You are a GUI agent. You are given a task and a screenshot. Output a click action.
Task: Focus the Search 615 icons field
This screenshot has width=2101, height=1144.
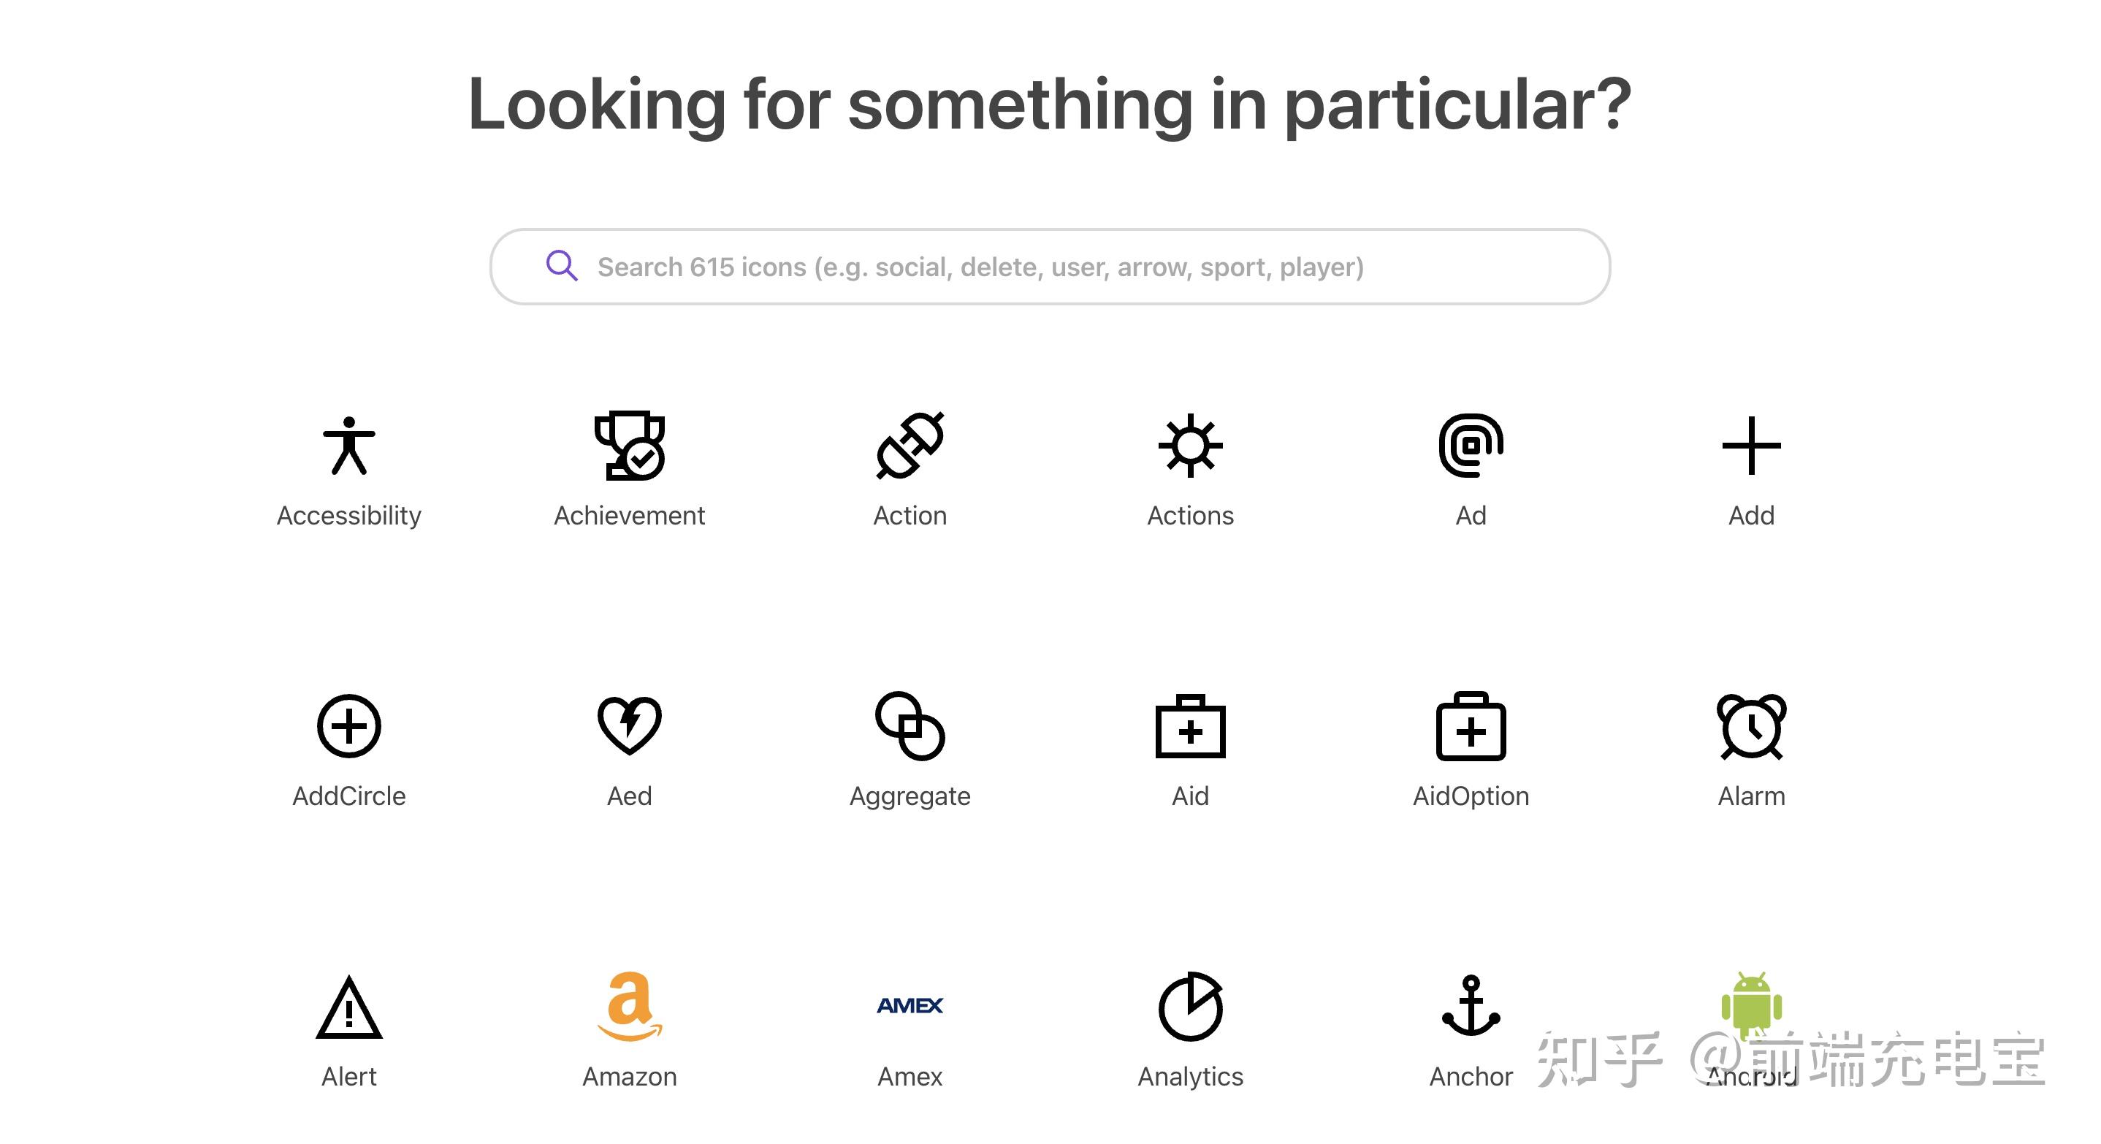tap(1060, 267)
